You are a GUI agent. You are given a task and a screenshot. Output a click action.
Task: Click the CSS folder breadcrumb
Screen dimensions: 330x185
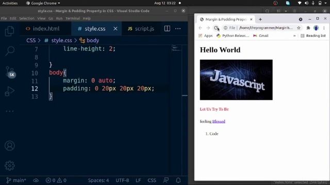click(x=31, y=40)
